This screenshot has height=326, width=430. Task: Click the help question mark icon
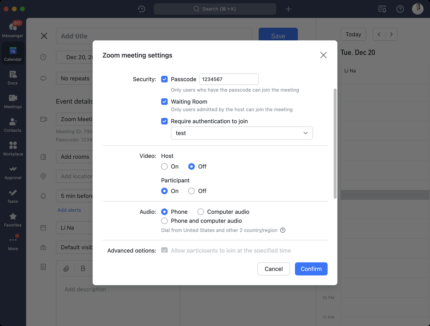coord(400,9)
